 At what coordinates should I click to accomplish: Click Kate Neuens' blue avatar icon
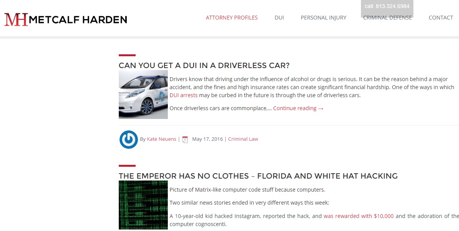(128, 139)
